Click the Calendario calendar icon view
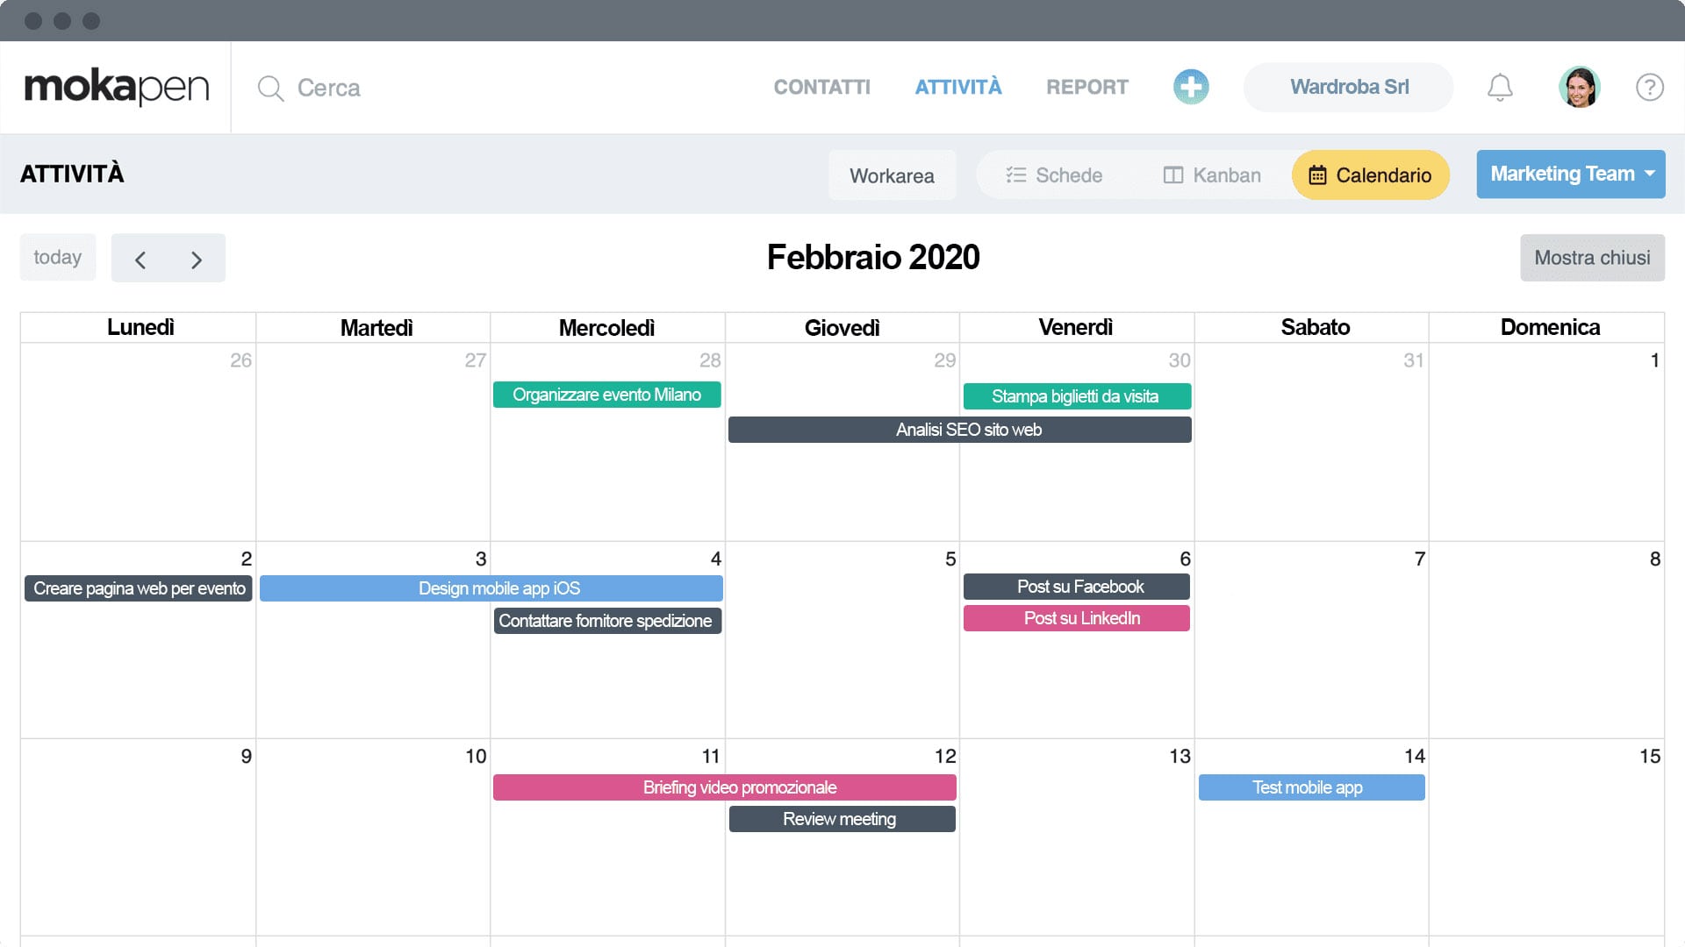Image resolution: width=1685 pixels, height=947 pixels. tap(1317, 174)
